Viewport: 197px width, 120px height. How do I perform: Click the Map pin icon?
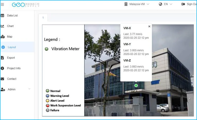(x=3, y=37)
